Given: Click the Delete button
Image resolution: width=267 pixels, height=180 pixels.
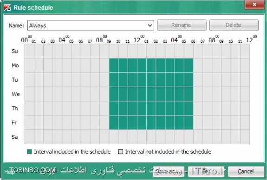Looking at the screenshot, I should point(234,25).
